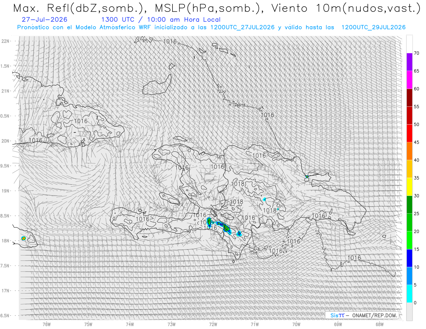Pick the dark green 25–30 dBZ segment
This screenshot has width=426, height=329.
[x=409, y=204]
